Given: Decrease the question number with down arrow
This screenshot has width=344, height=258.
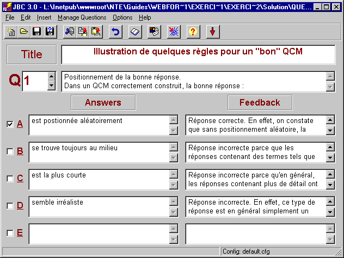Looking at the screenshot, I should [x=51, y=85].
